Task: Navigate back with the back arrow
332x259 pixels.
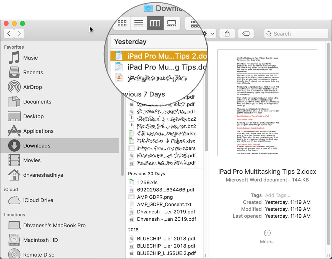Action: pyautogui.click(x=9, y=33)
